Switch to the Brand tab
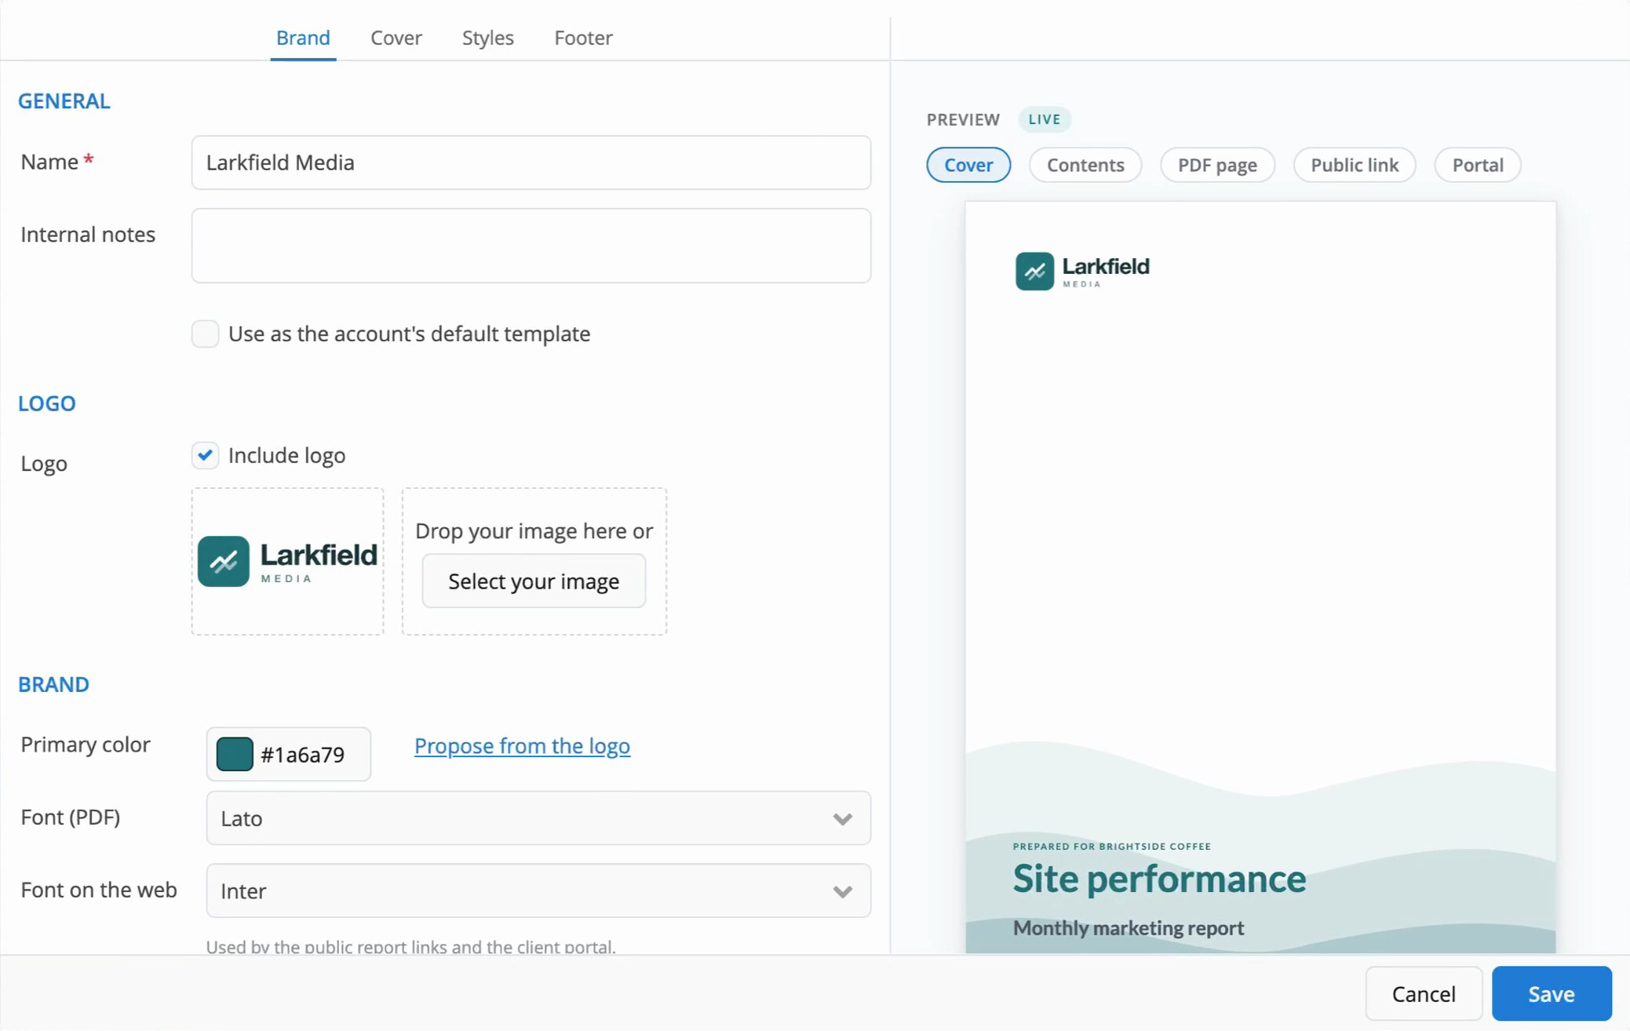 (303, 38)
